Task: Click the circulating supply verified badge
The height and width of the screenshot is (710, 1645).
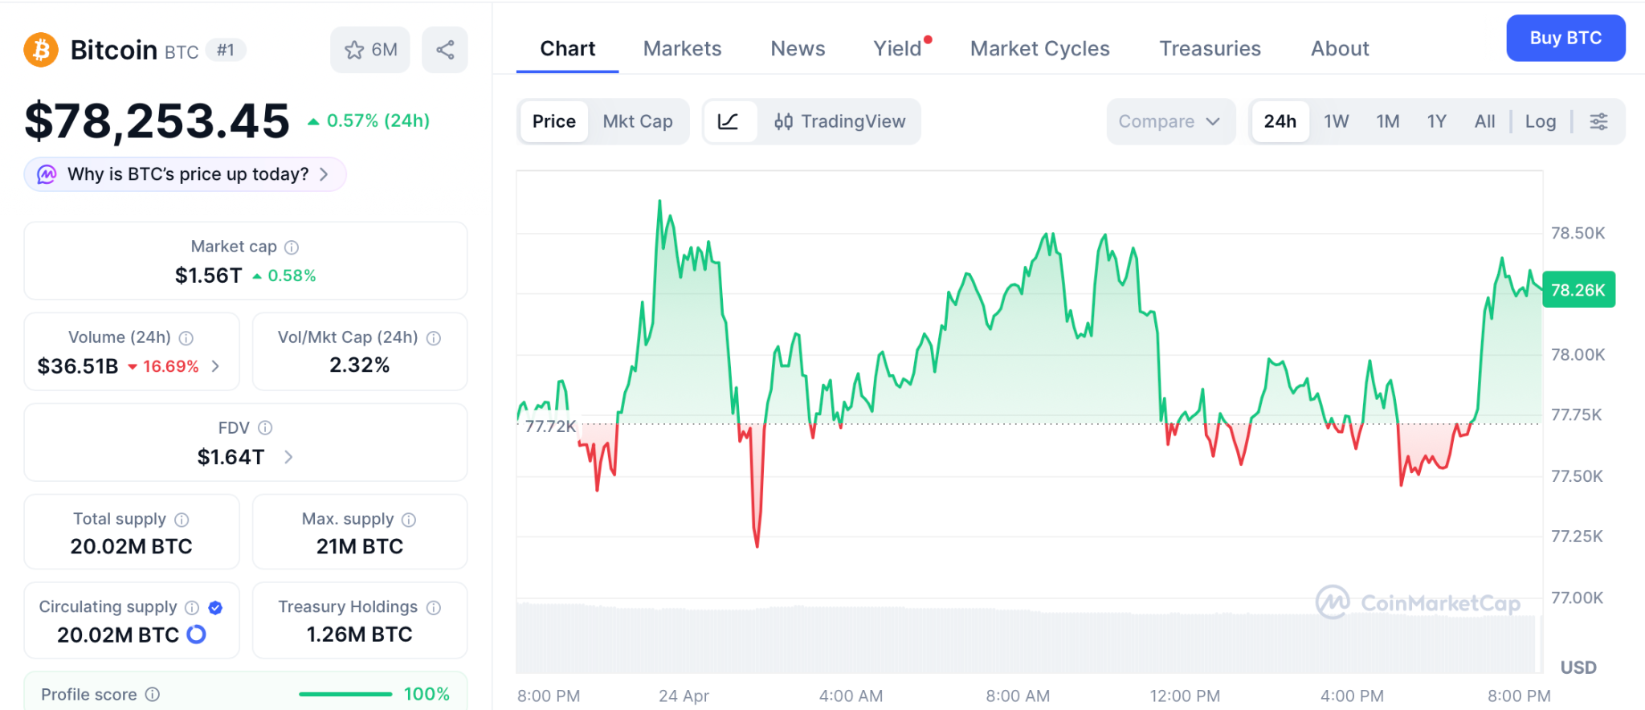Action: [x=215, y=607]
